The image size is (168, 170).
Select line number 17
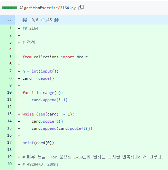point(9,143)
